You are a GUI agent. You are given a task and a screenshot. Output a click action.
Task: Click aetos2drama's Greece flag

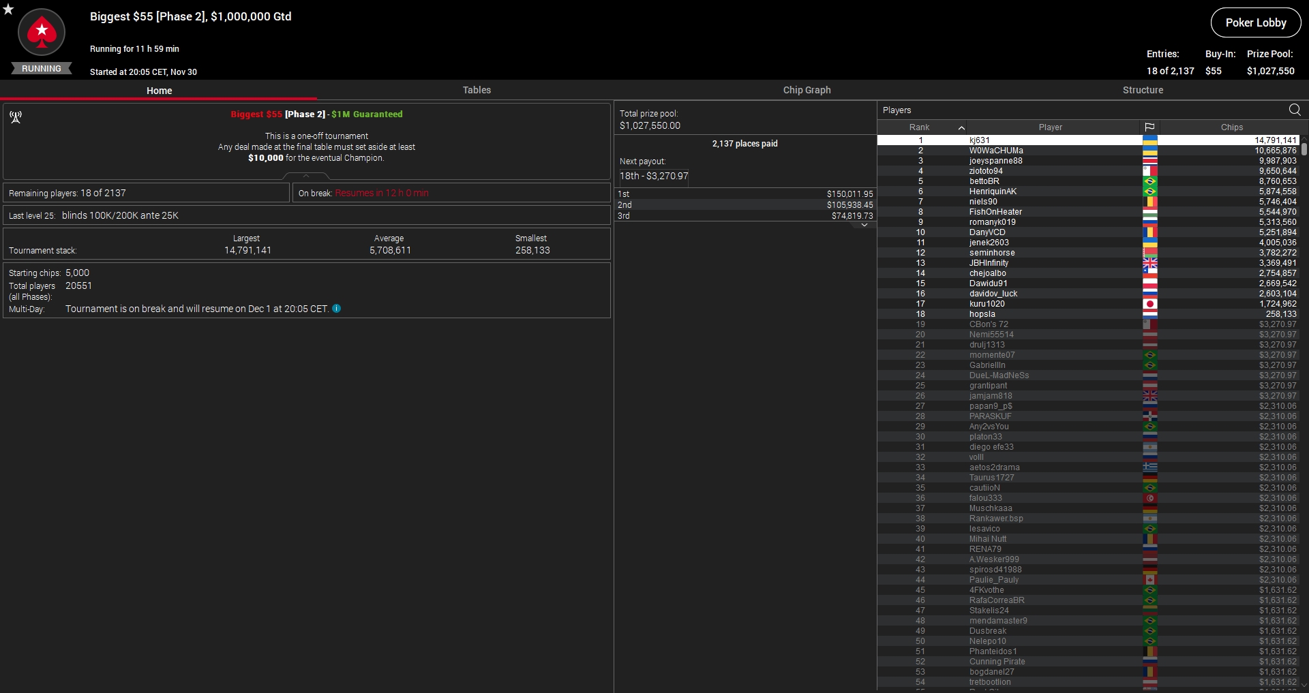click(x=1149, y=467)
